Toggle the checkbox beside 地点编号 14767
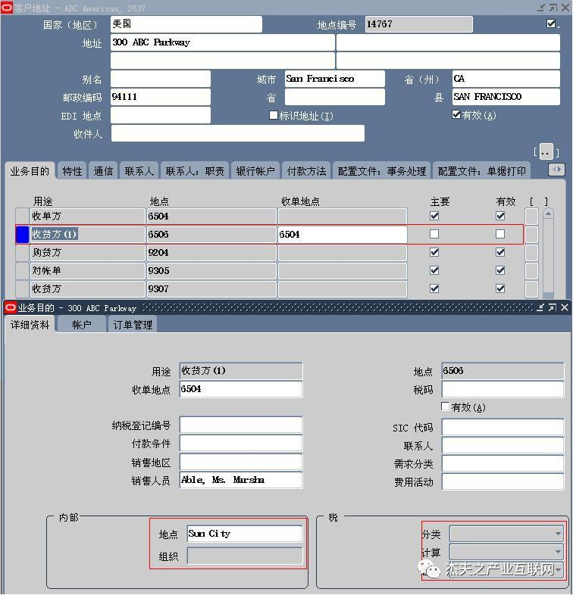573x595 pixels. point(551,24)
